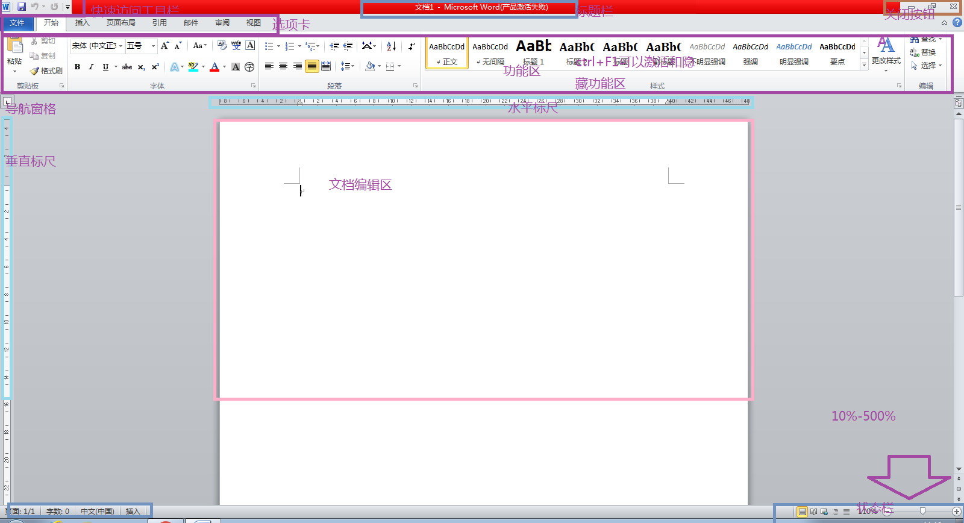Toggle Align Right paragraph
Image resolution: width=964 pixels, height=523 pixels.
click(298, 66)
